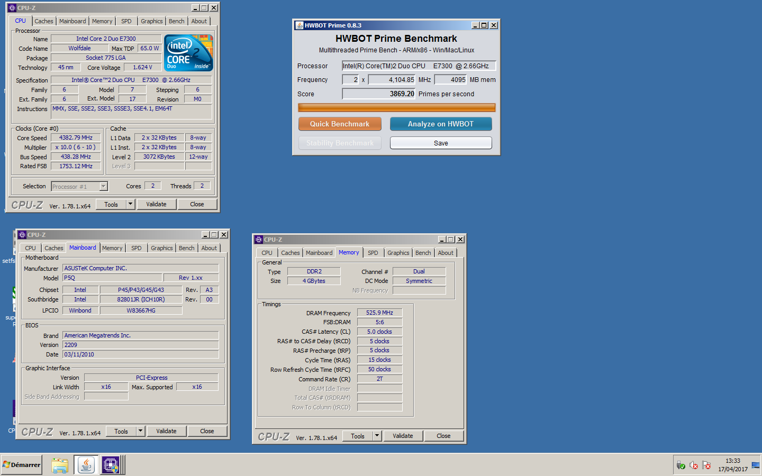This screenshot has height=476, width=762.
Task: Open the Démarrer start menu
Action: 22,464
